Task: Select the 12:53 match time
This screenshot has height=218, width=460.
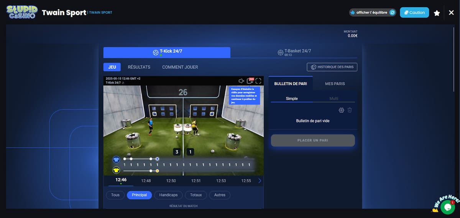Action: pos(221,181)
